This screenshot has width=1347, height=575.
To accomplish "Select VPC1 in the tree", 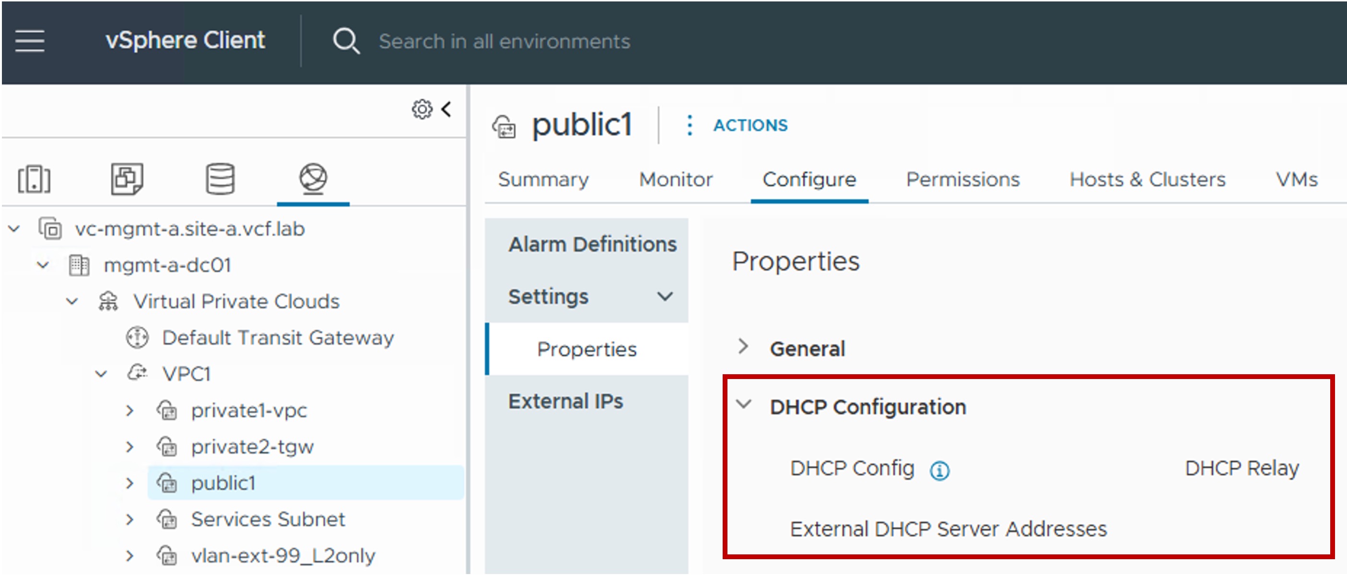I will point(186,374).
